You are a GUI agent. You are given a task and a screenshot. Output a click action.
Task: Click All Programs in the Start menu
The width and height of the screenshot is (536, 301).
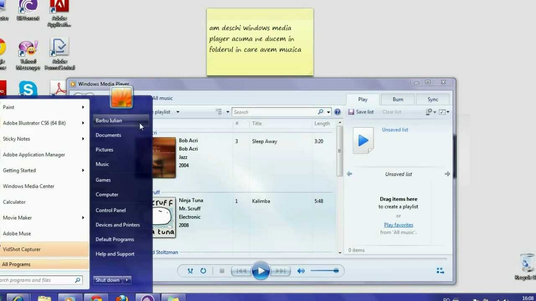[x=44, y=264]
